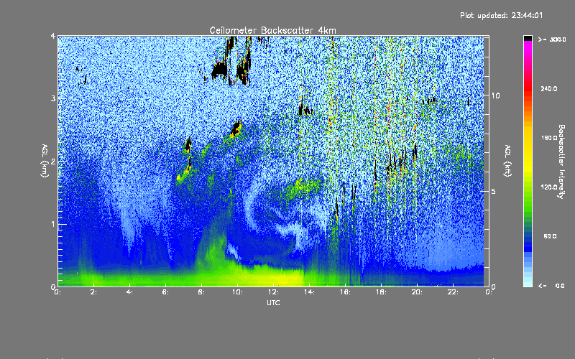The image size is (575, 359).
Task: Click the "60.0" colorbar value
Action: point(550,236)
